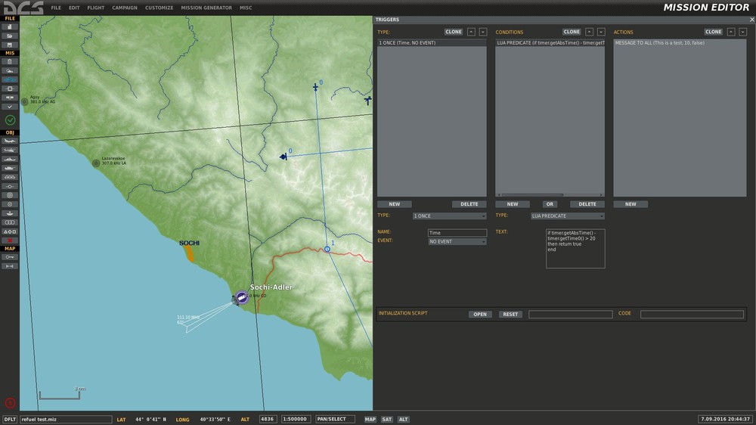Open the trigger type dropdown showing 1 ONCE
The height and width of the screenshot is (425, 756).
tap(449, 216)
